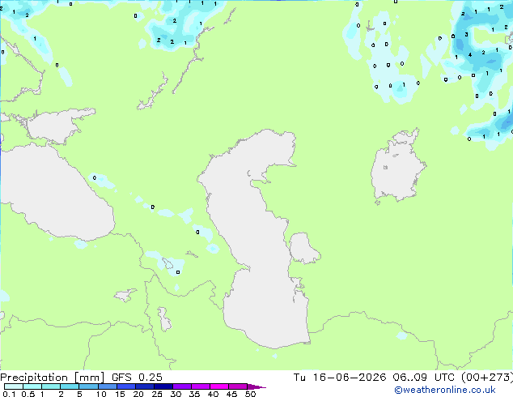
Task: Select the purple swatch between 30 and 35
Action: (x=181, y=386)
